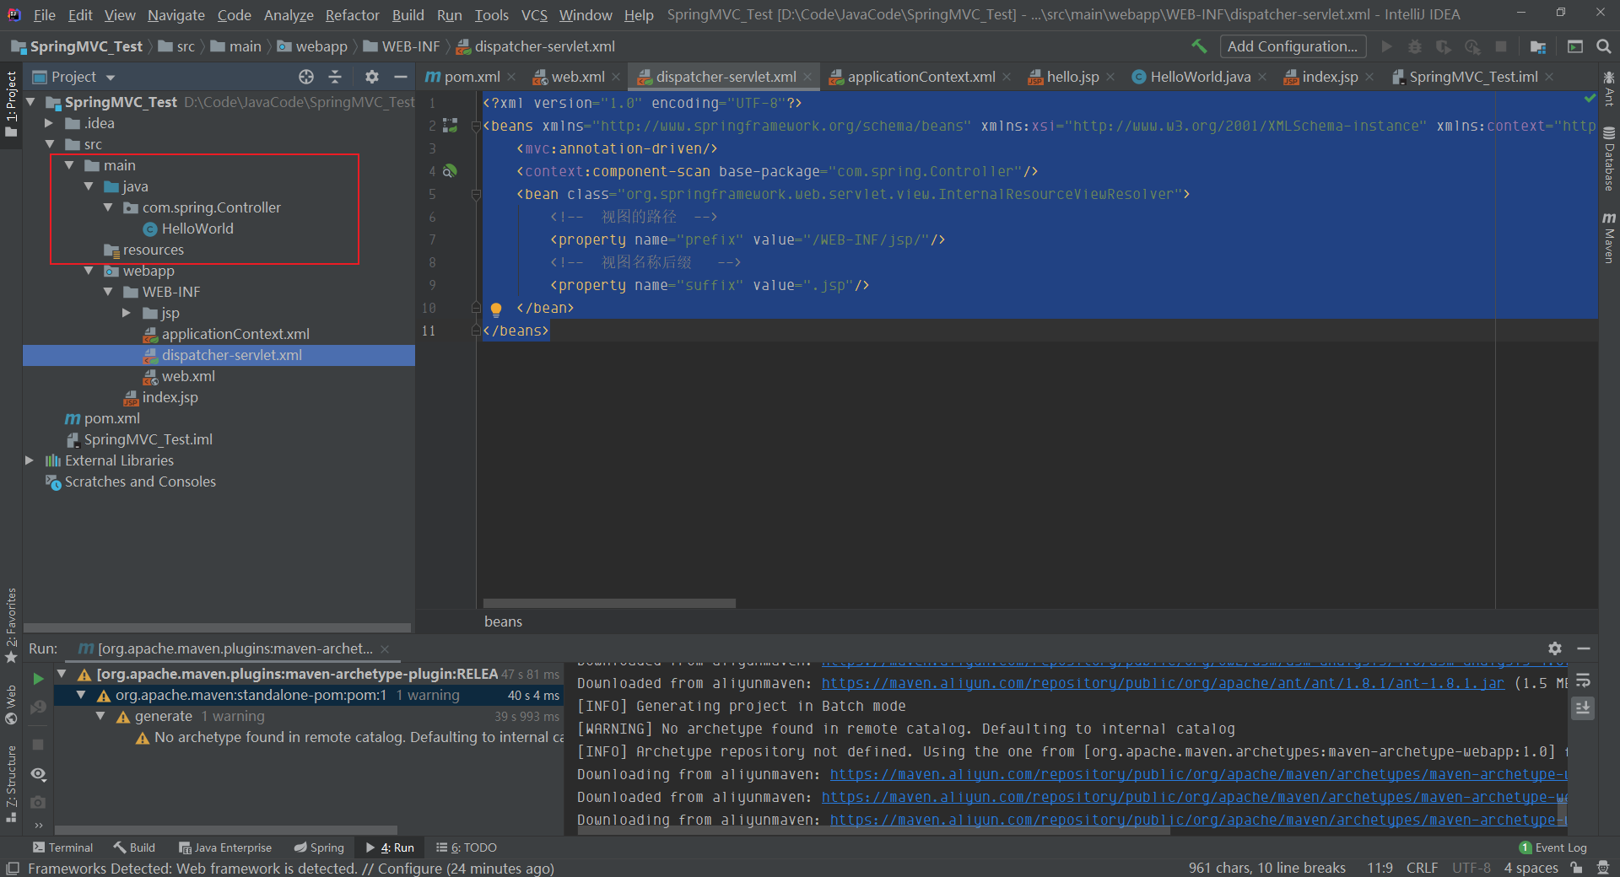The width and height of the screenshot is (1620, 877).
Task: Click the webapp breadcrumb in navigation bar
Action: point(312,46)
